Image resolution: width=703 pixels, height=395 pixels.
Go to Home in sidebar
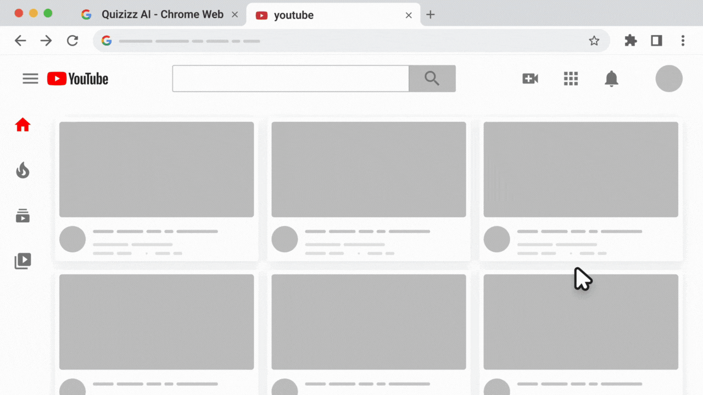coord(23,125)
